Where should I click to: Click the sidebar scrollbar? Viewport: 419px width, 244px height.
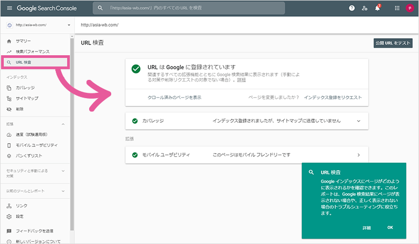(72, 134)
